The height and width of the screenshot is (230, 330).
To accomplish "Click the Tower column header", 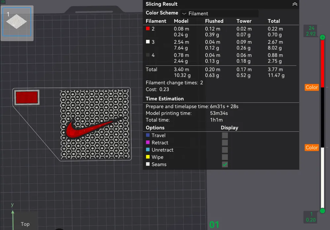I will pyautogui.click(x=244, y=21).
